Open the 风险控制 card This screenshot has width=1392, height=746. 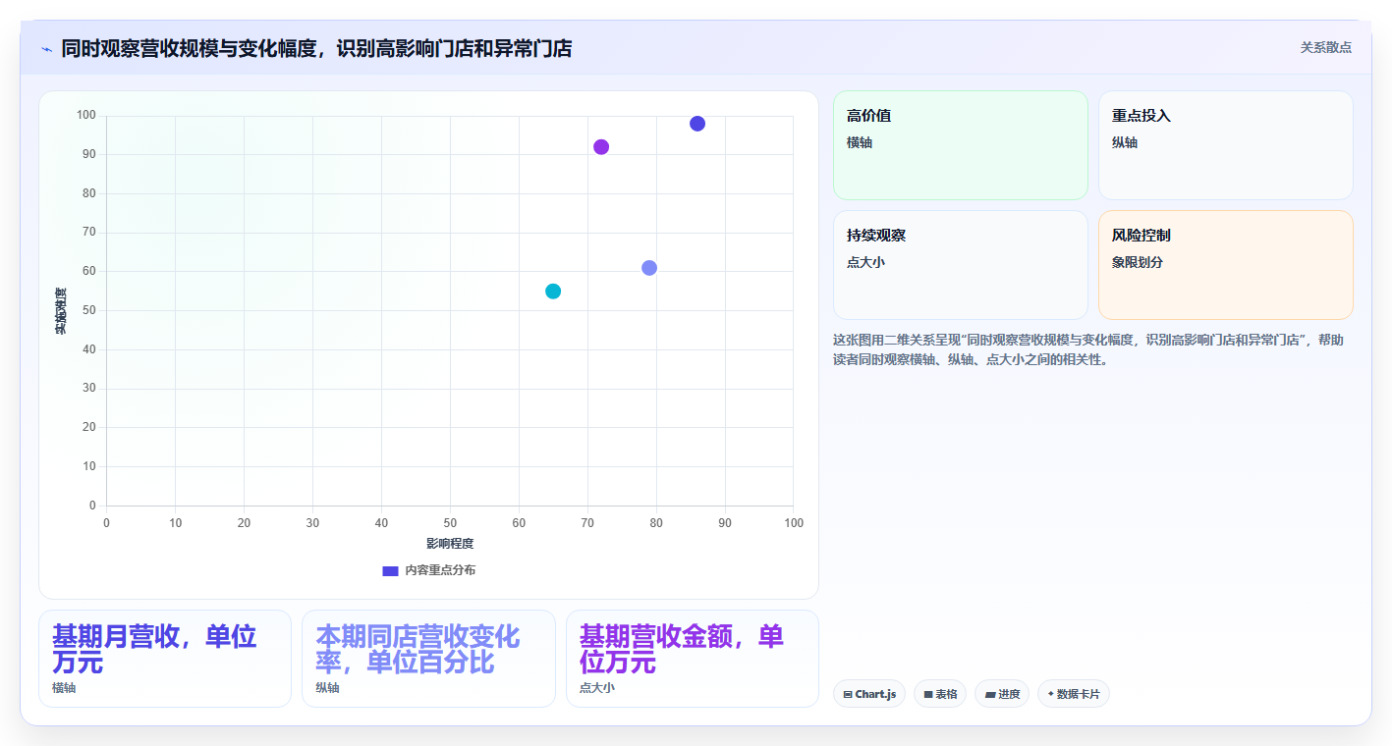tap(1226, 265)
